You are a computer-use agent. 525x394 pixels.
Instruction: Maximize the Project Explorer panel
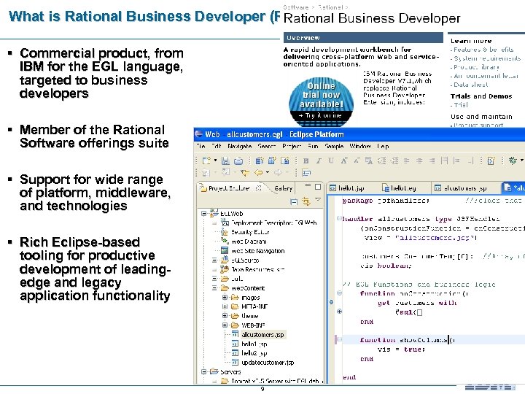318,187
